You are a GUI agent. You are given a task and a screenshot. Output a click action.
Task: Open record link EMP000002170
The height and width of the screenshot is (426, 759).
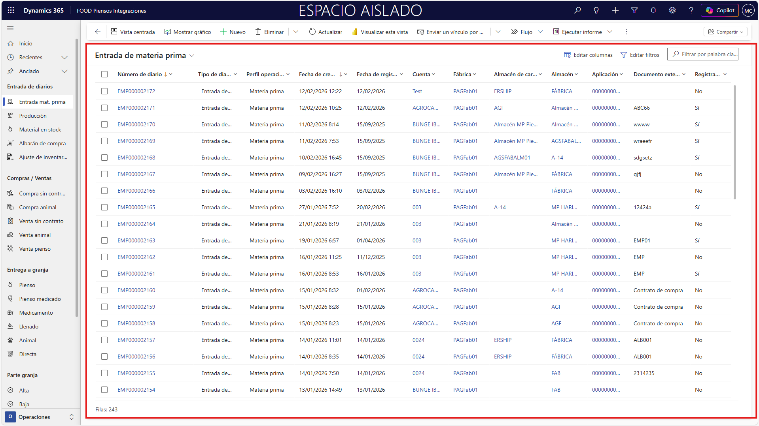136,124
